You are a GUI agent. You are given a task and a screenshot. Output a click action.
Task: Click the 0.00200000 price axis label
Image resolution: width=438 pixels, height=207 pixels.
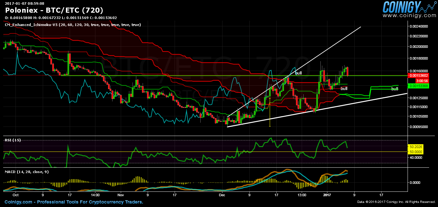click(x=419, y=47)
